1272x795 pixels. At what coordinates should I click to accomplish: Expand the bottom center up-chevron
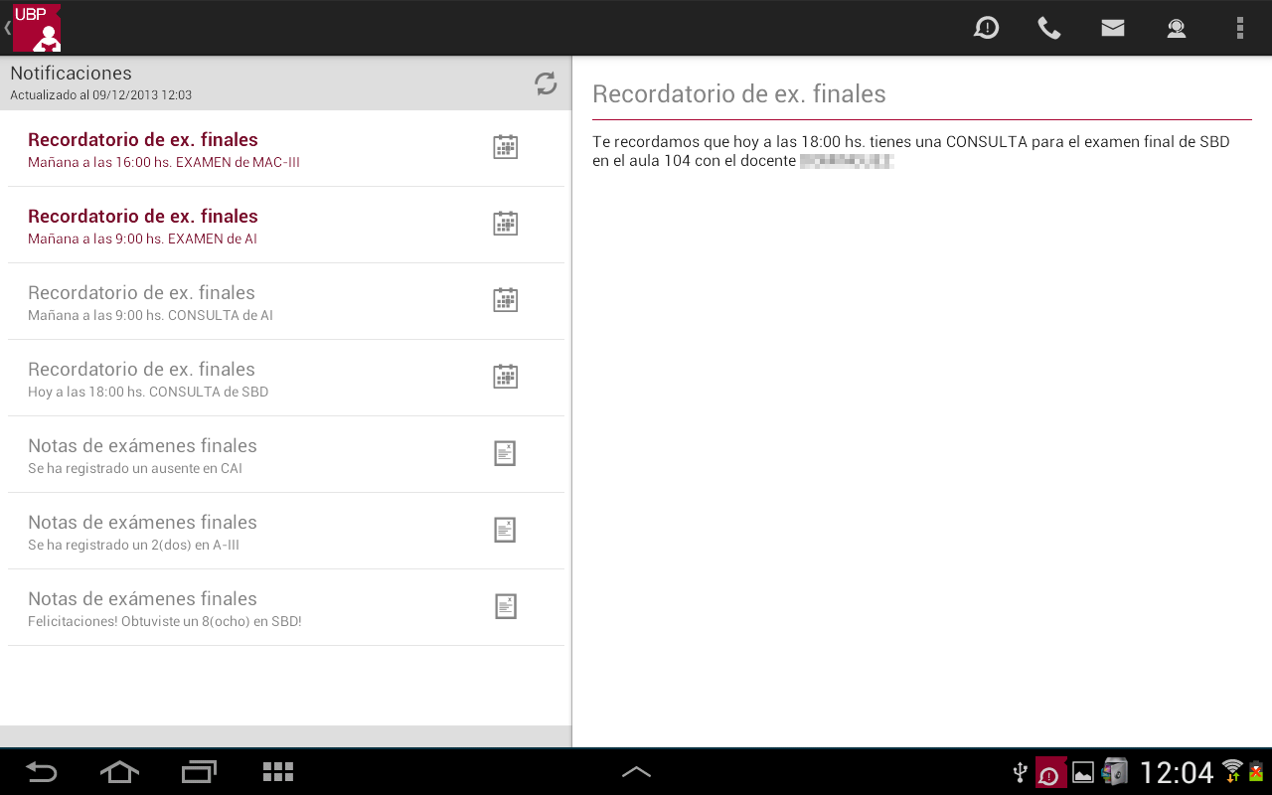point(636,771)
